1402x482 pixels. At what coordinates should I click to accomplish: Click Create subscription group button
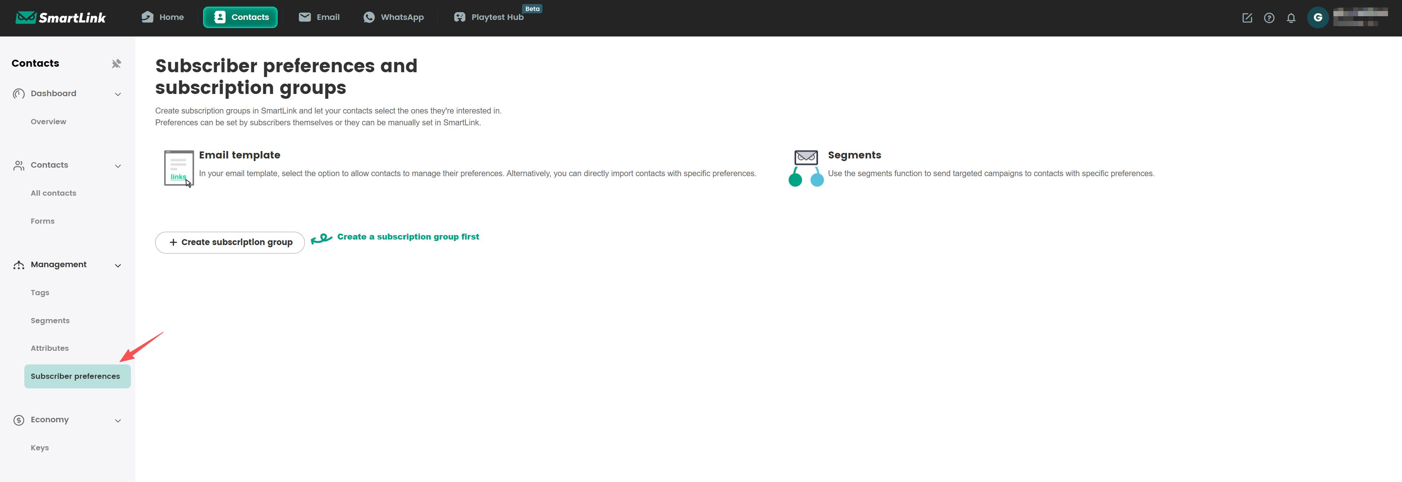(230, 242)
